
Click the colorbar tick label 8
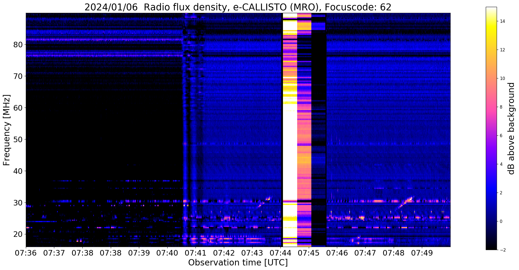(501, 107)
